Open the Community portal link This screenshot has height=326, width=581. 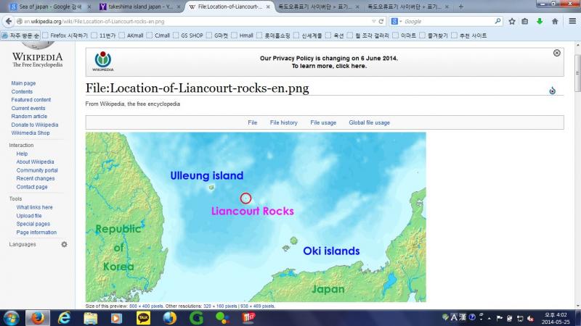[x=37, y=170]
